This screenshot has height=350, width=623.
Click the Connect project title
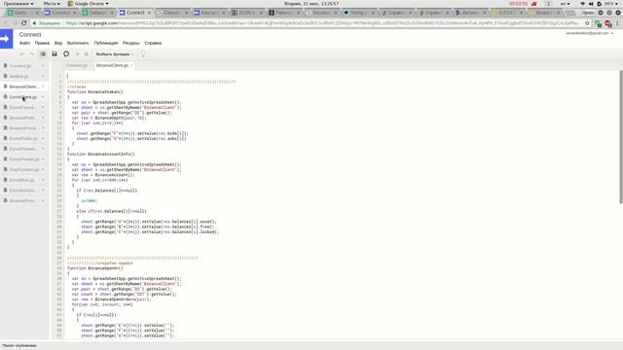[x=30, y=35]
